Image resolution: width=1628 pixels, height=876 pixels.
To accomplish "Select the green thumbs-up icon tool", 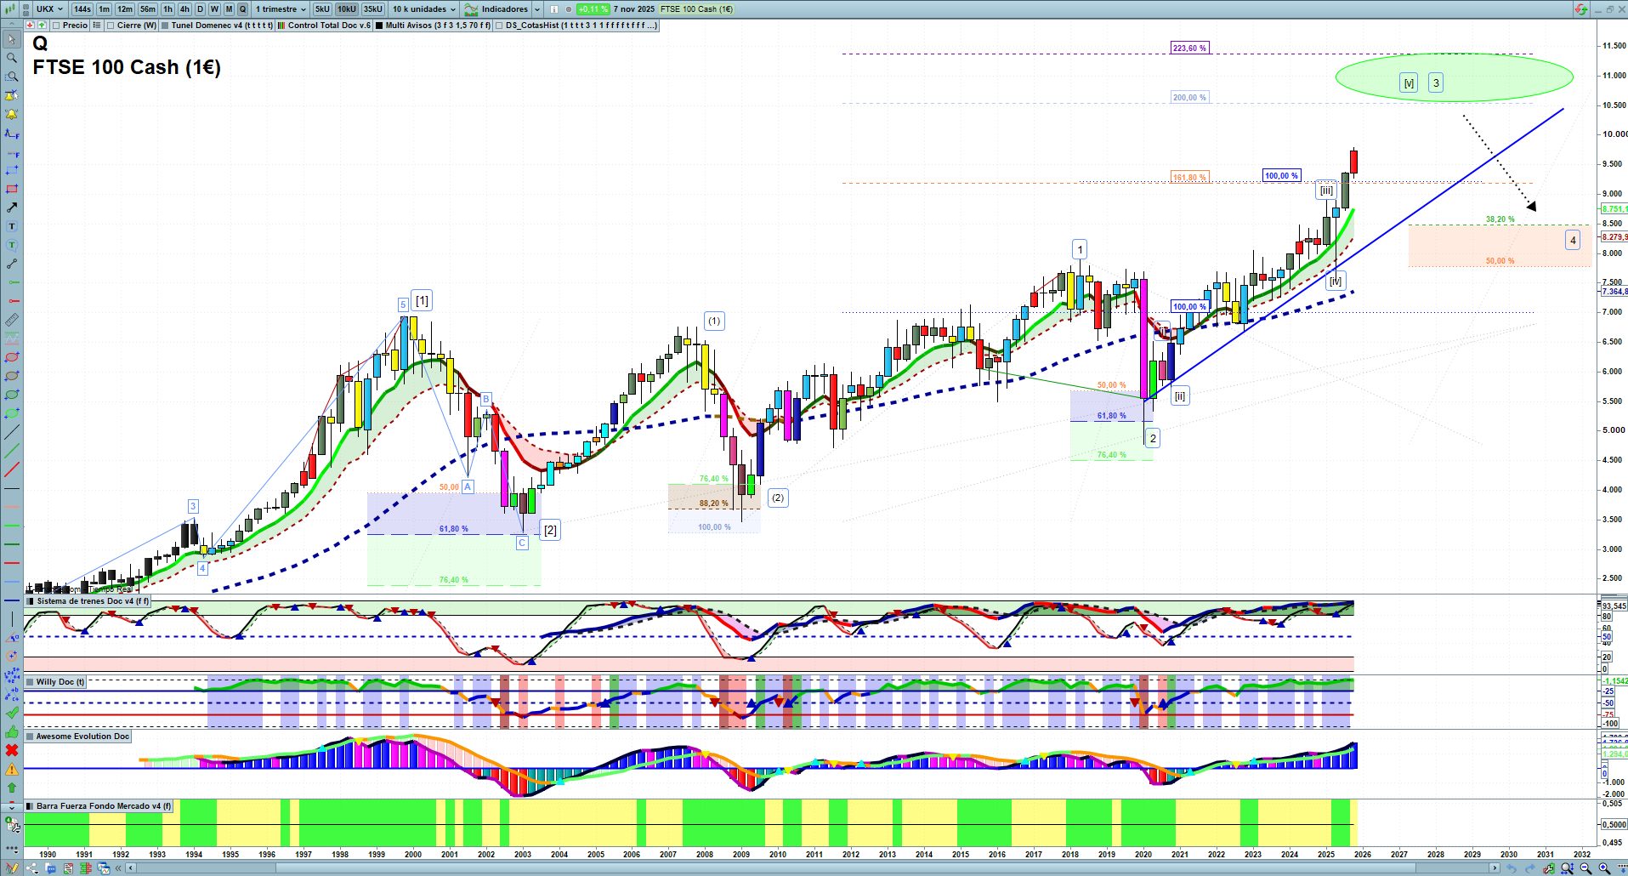I will click(x=12, y=731).
